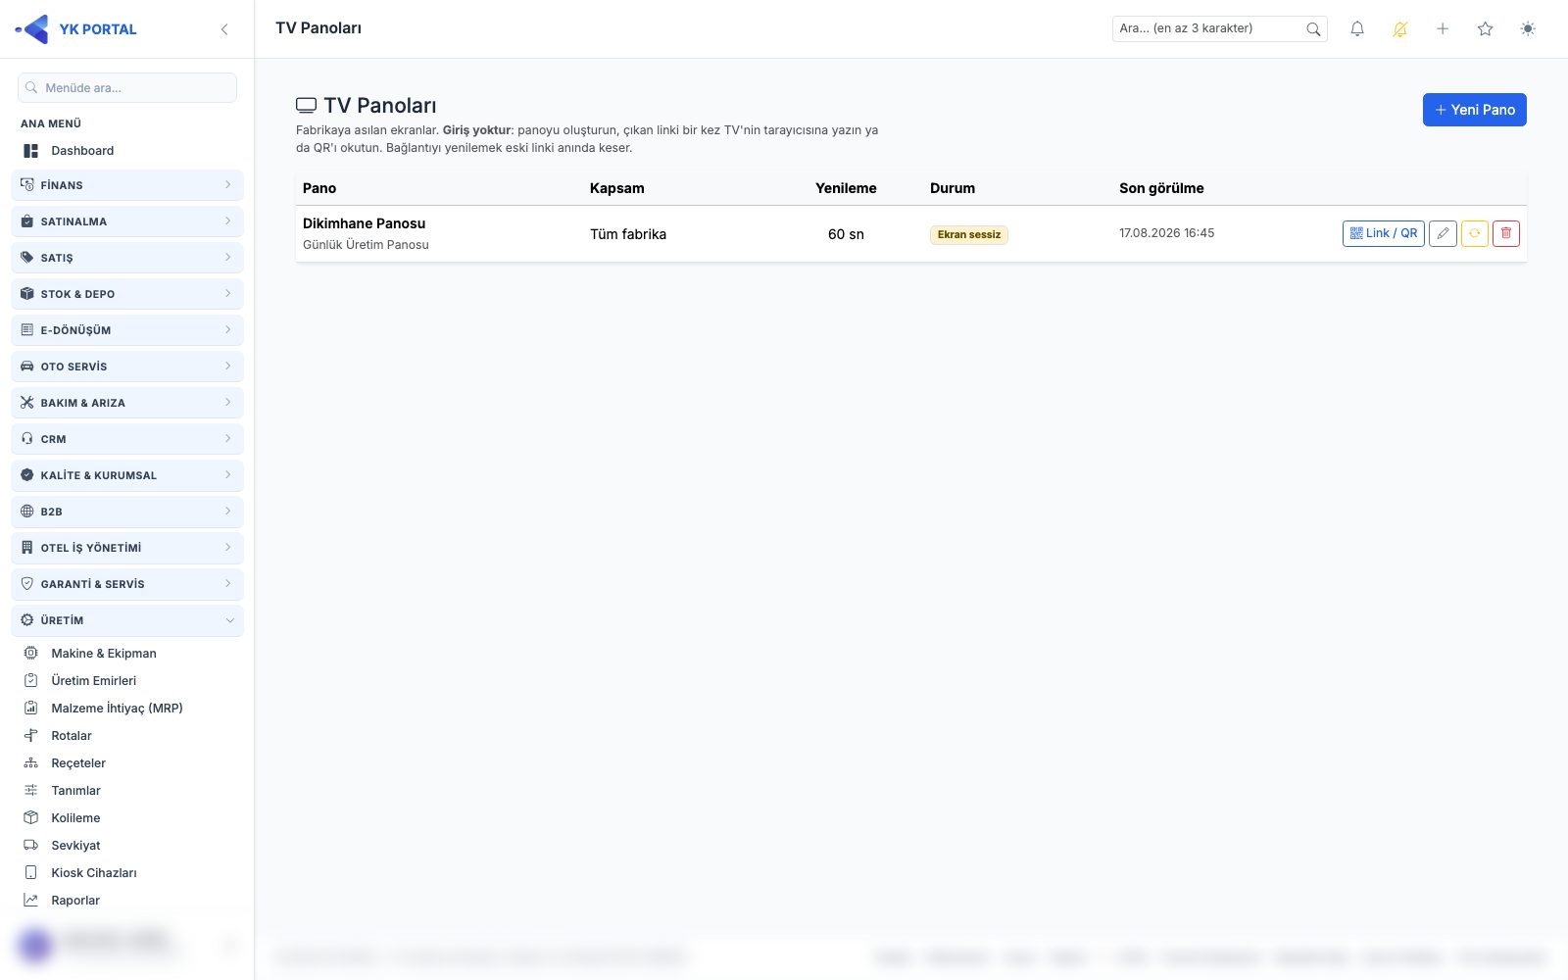The width and height of the screenshot is (1568, 980).
Task: Edit Dikimhane Panosu with pencil icon
Action: [x=1443, y=233]
